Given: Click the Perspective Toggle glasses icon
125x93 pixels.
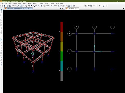Looking at the screenshot, I should 61,6.
